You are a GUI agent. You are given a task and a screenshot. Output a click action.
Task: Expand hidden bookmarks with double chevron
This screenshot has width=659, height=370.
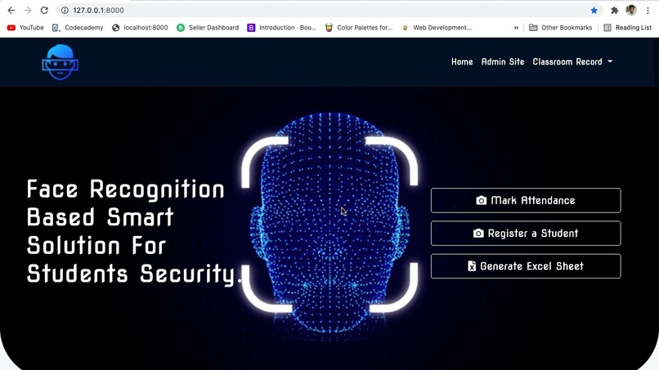[x=516, y=28]
